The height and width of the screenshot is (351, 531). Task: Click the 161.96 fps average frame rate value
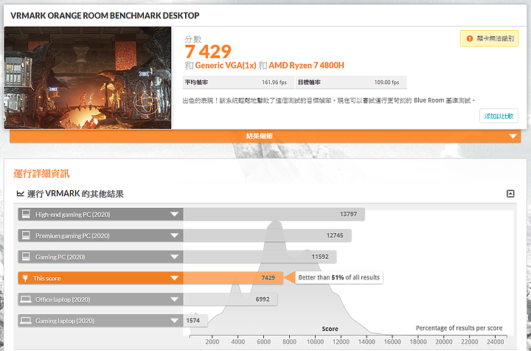(274, 83)
